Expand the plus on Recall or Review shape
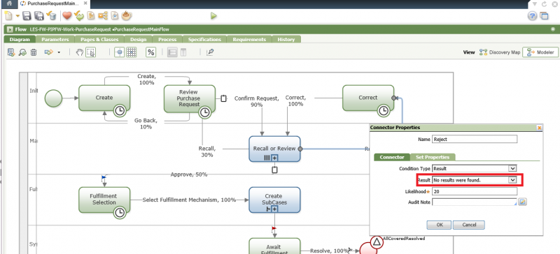Image resolution: width=560 pixels, height=254 pixels. [x=274, y=158]
